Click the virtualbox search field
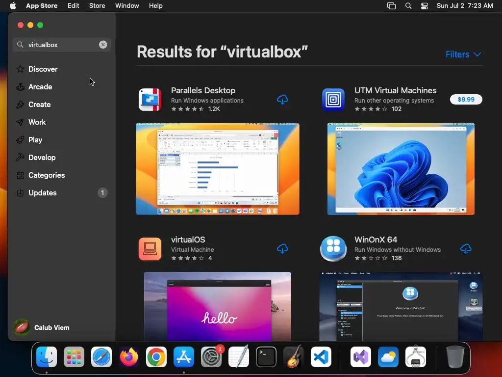This screenshot has height=377, width=502. pyautogui.click(x=61, y=45)
